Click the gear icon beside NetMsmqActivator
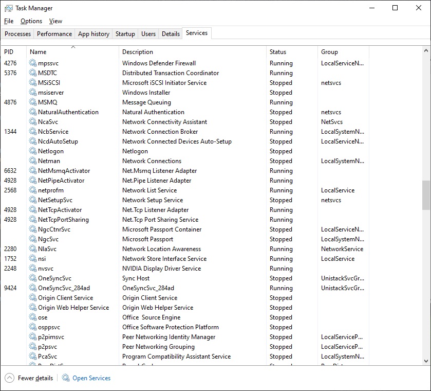Viewport: 431px width, 391px height. pyautogui.click(x=33, y=170)
